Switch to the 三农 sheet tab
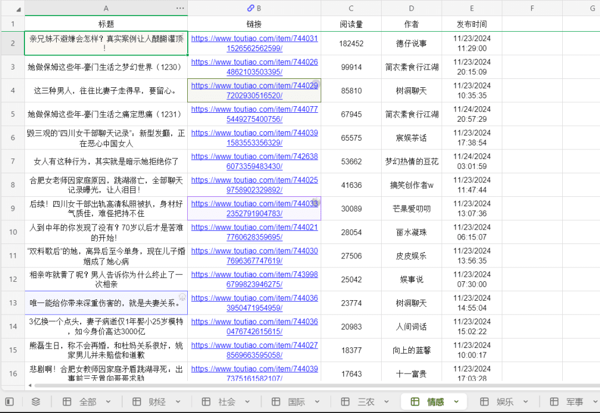 click(366, 401)
